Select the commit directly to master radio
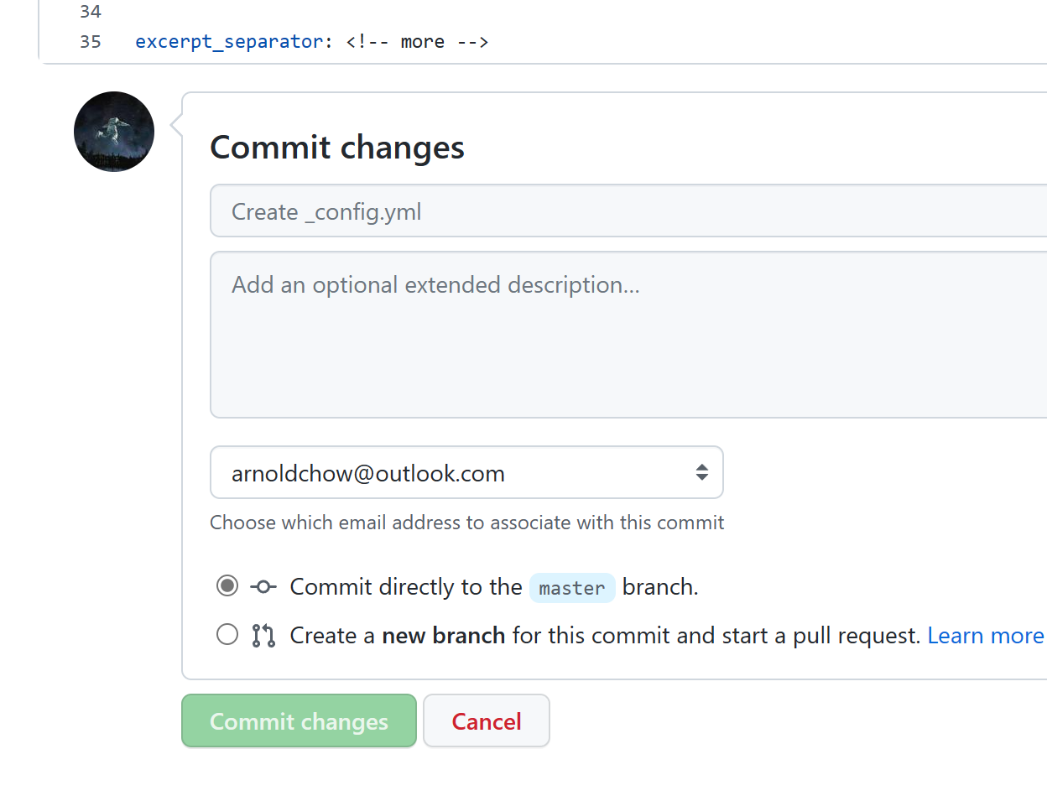Screen dimensions: 1047x801 pos(227,585)
